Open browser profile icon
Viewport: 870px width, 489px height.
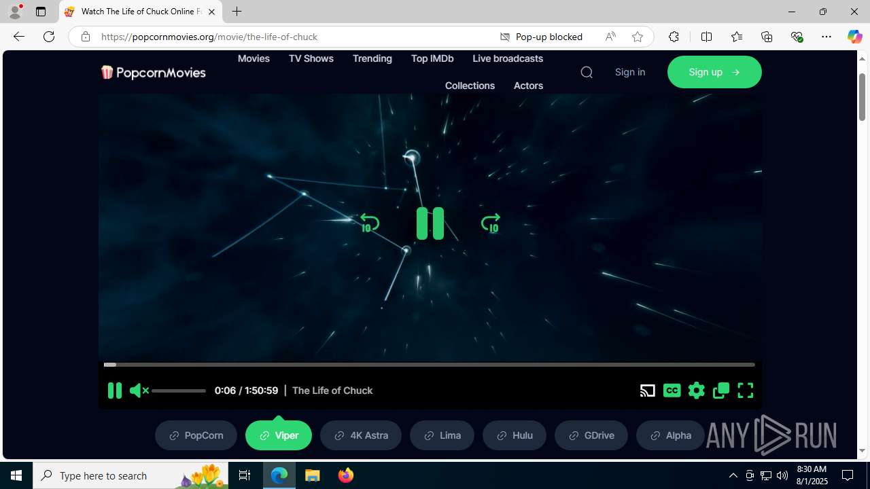[15, 12]
